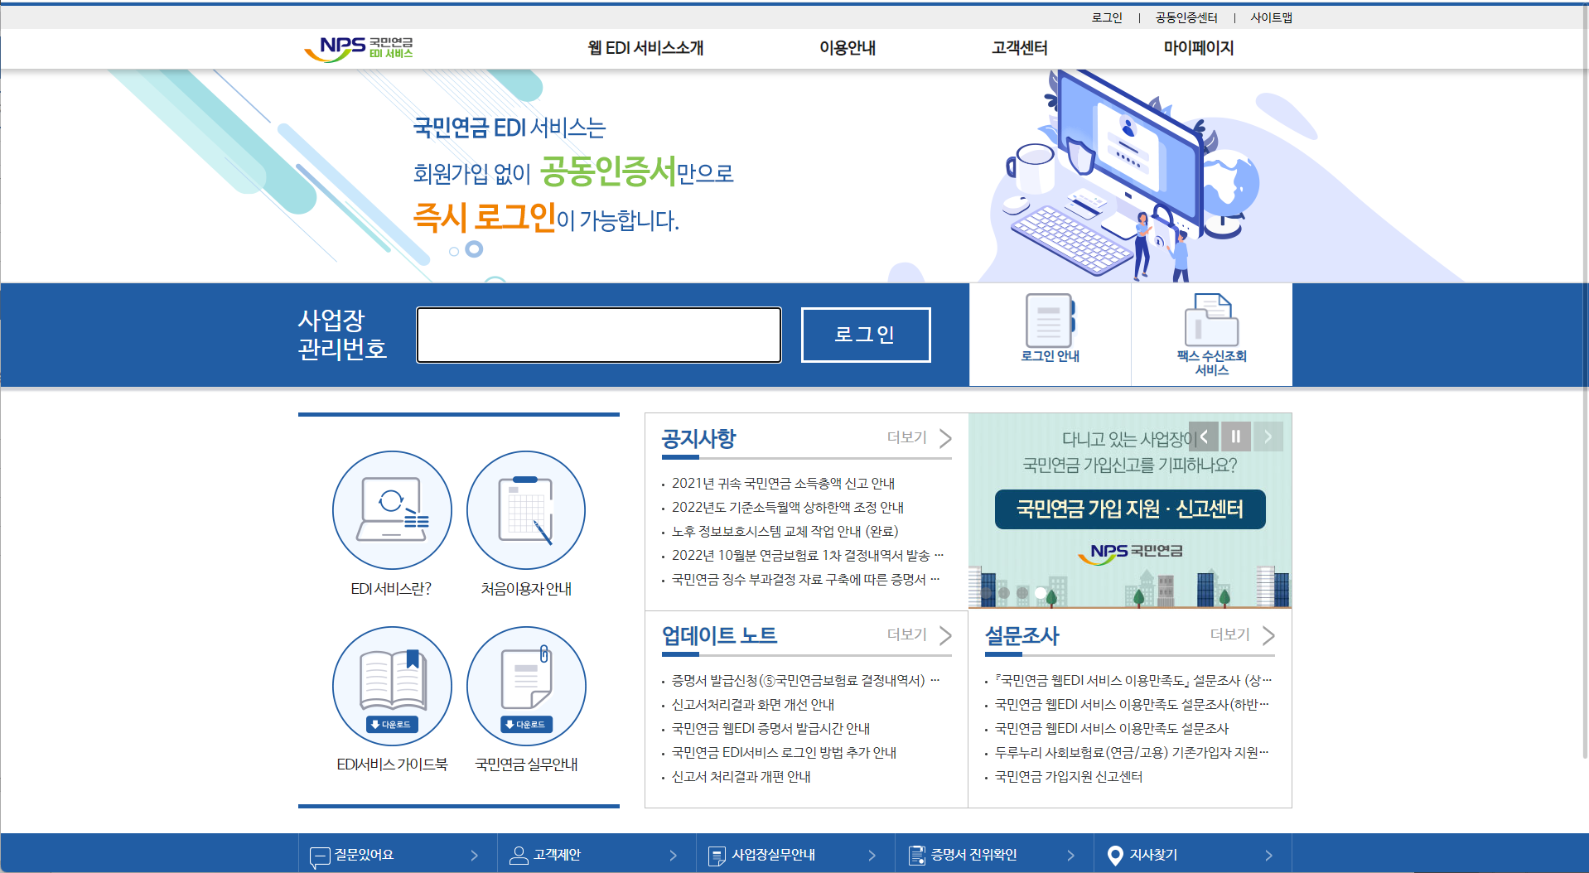Open the 팩스 수신조회 서비스 icon

(x=1211, y=320)
